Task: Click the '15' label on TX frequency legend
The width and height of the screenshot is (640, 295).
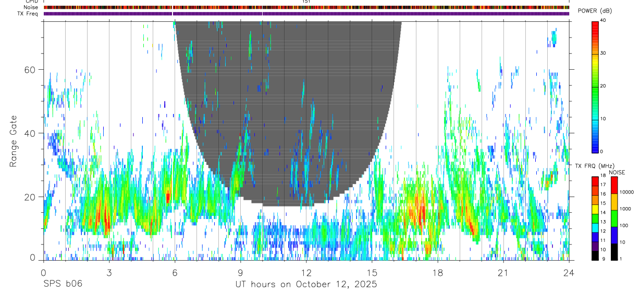Action: pos(603,203)
